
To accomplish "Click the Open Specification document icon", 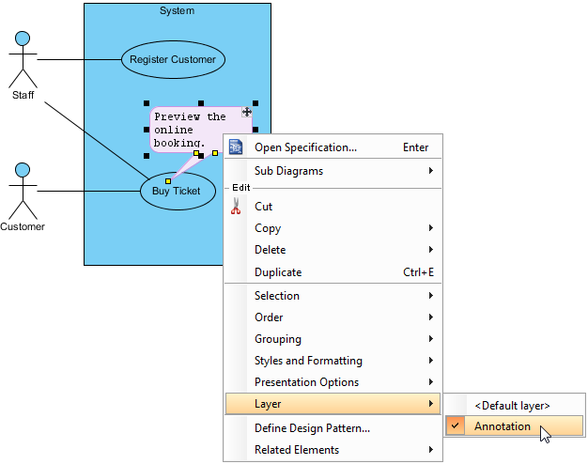I will [x=236, y=147].
